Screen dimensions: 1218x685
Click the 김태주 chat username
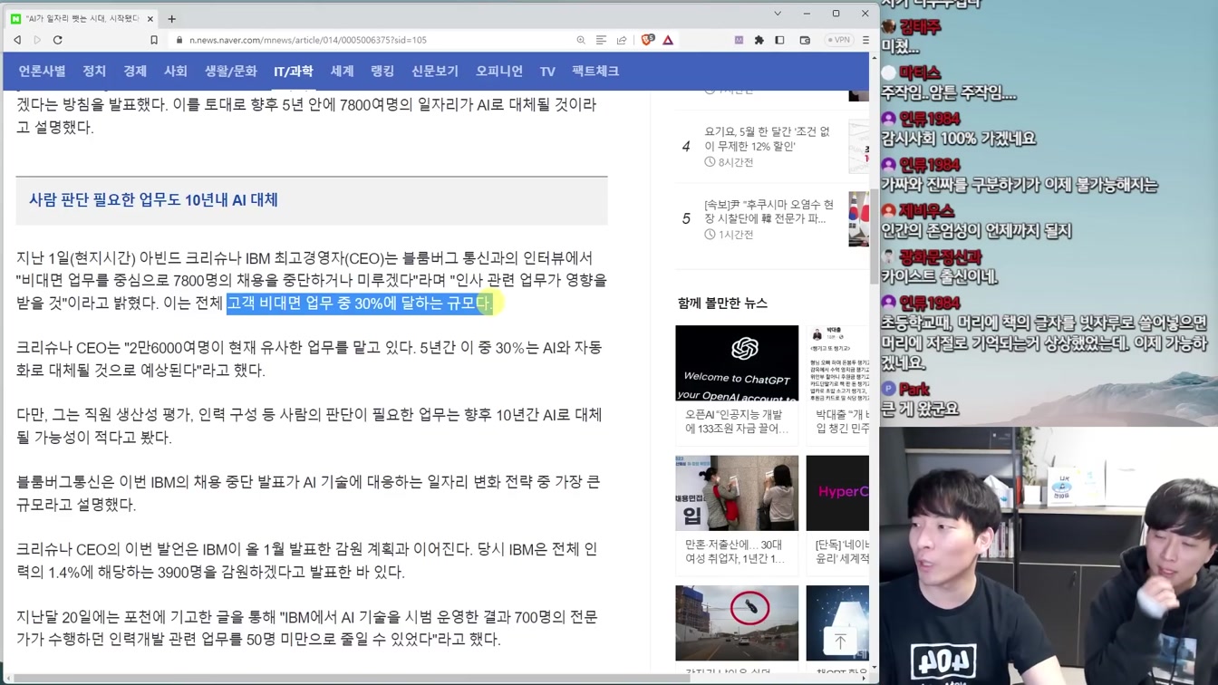tap(919, 27)
